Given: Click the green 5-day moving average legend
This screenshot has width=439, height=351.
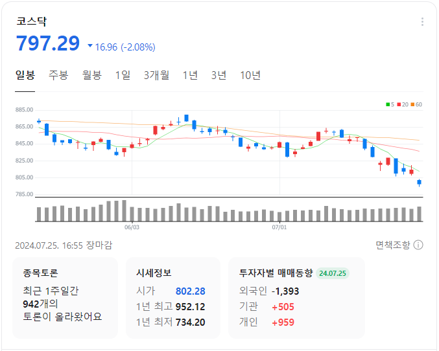Looking at the screenshot, I should tap(390, 104).
